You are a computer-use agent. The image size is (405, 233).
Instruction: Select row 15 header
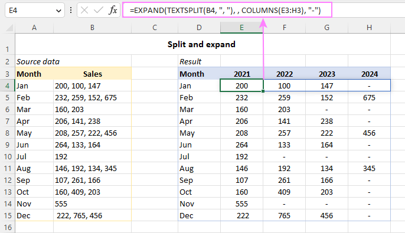point(8,215)
